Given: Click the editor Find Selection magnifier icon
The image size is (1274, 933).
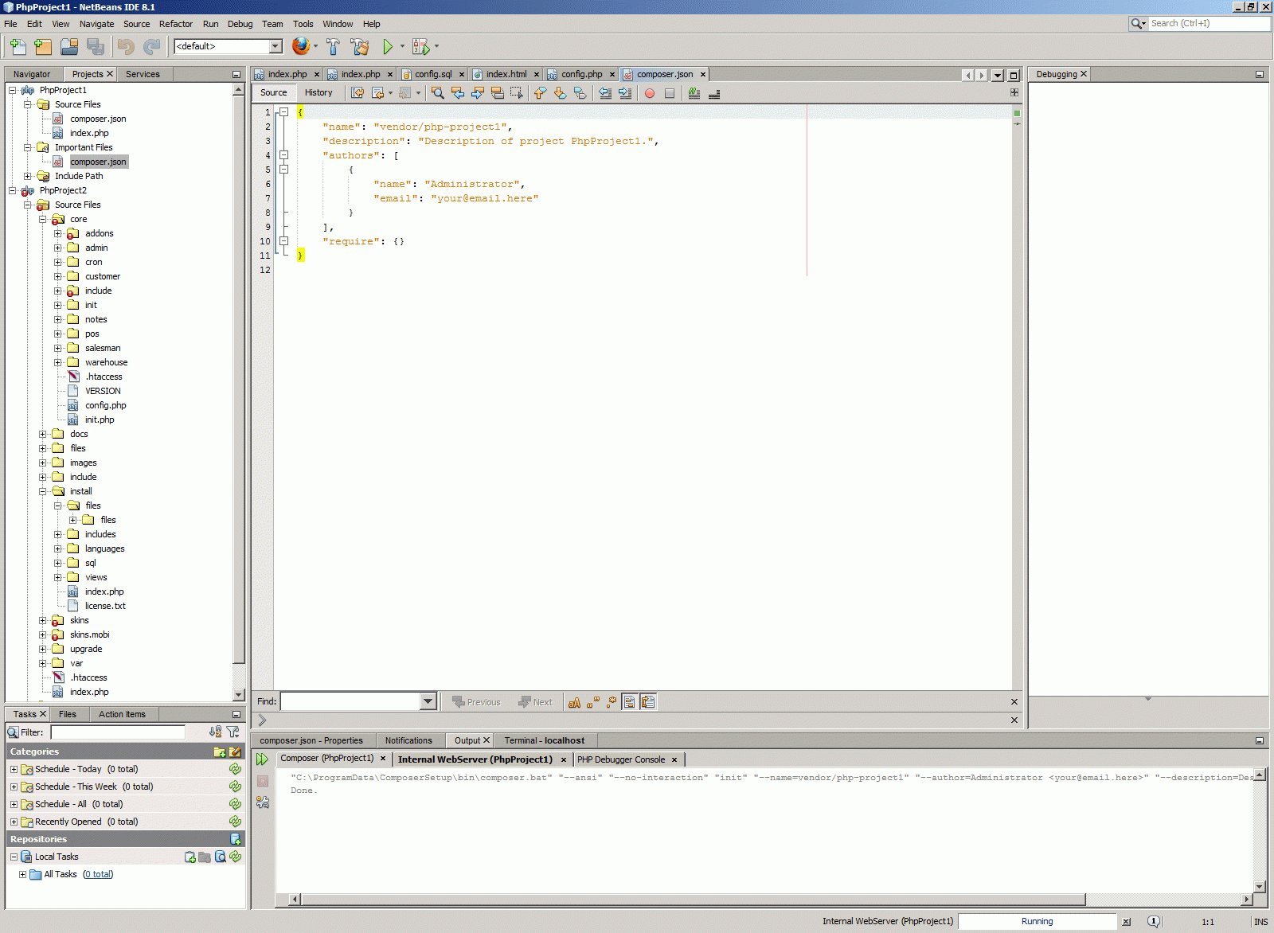Looking at the screenshot, I should (x=438, y=93).
